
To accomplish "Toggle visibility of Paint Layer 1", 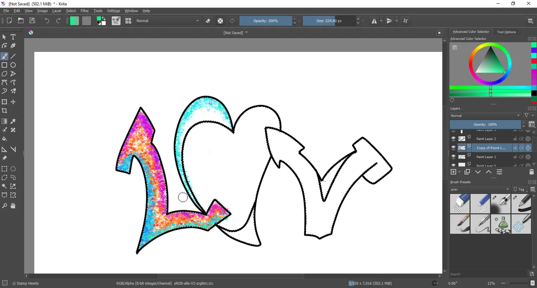I will (453, 157).
